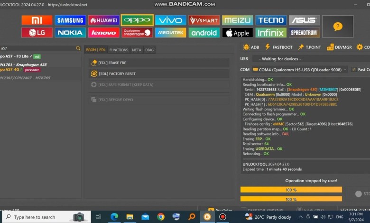Switch to the FUNCTIONS tab
The image size is (370, 223).
pyautogui.click(x=119, y=50)
